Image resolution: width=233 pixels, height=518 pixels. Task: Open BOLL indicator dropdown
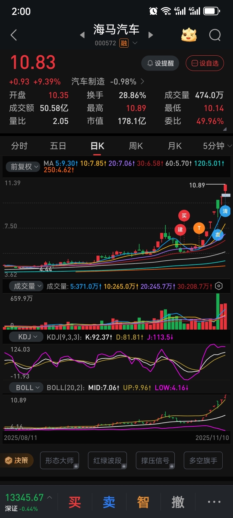[27, 388]
